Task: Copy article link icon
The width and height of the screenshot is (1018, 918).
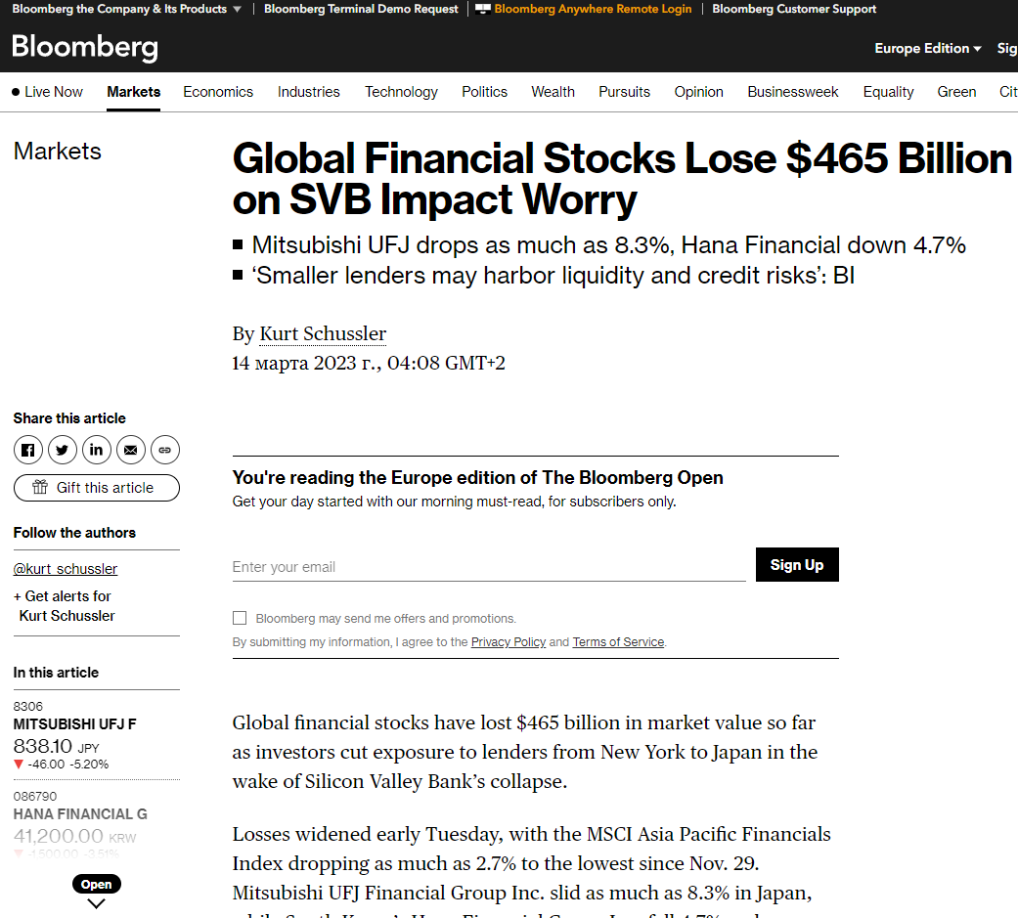Action: (165, 450)
